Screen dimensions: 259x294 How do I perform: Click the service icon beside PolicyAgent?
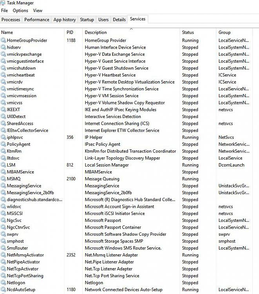[3, 144]
